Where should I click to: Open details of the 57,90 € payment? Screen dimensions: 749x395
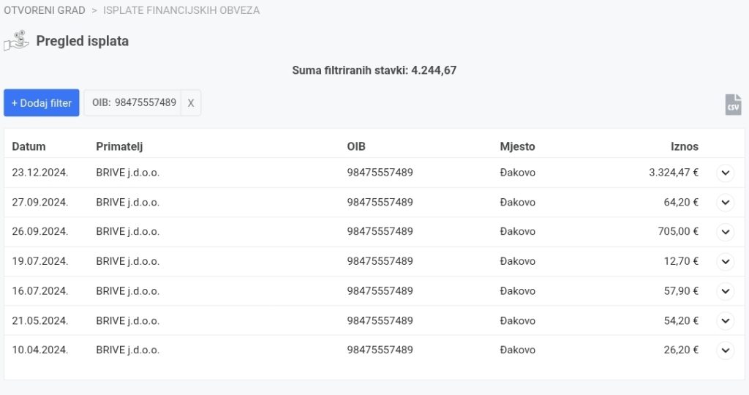[725, 291]
